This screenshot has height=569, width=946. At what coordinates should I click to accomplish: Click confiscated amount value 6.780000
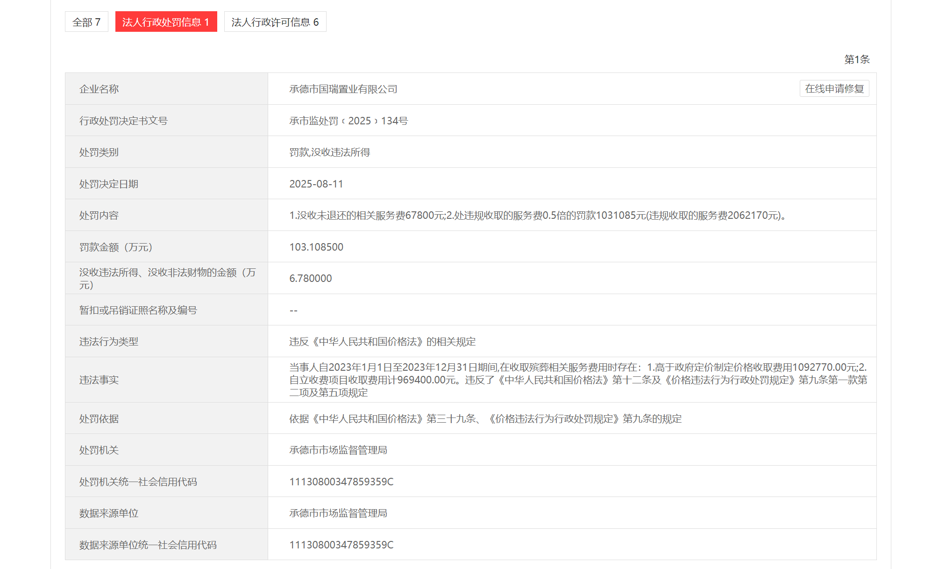pyautogui.click(x=311, y=278)
